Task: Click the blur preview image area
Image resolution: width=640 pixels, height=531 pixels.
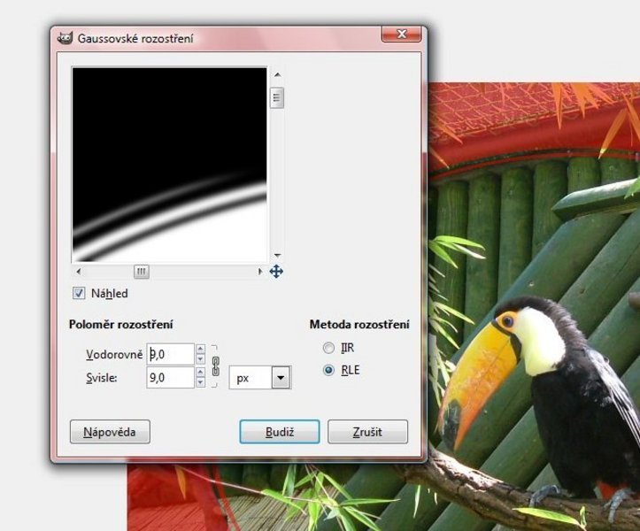Action: click(169, 165)
